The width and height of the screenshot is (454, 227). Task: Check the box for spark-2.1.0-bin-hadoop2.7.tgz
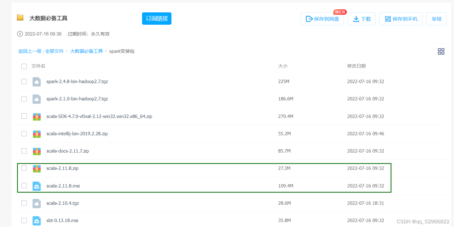pos(24,99)
